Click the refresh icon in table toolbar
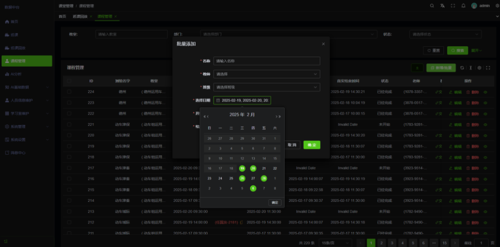Viewport: 500px width, 247px height. 462,68
